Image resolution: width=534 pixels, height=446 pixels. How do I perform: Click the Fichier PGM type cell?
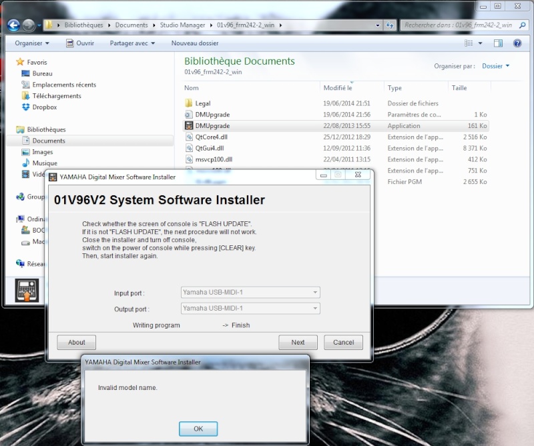[x=405, y=182]
